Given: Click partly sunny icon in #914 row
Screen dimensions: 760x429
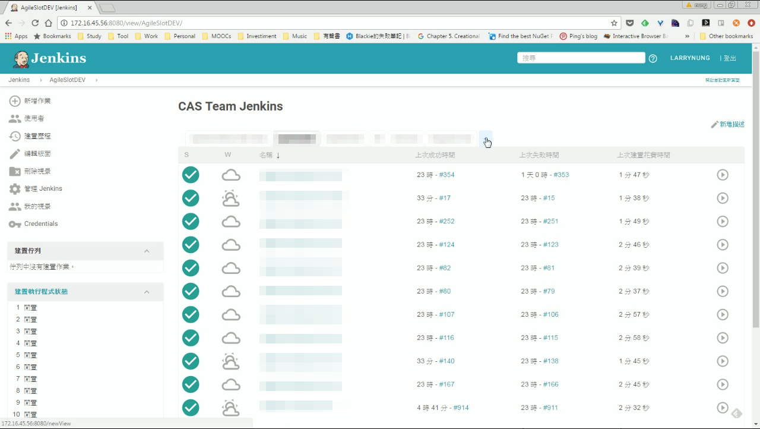Looking at the screenshot, I should click(x=230, y=408).
